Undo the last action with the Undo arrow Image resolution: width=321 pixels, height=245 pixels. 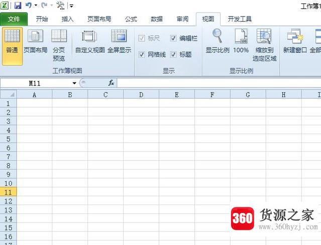pyautogui.click(x=29, y=5)
